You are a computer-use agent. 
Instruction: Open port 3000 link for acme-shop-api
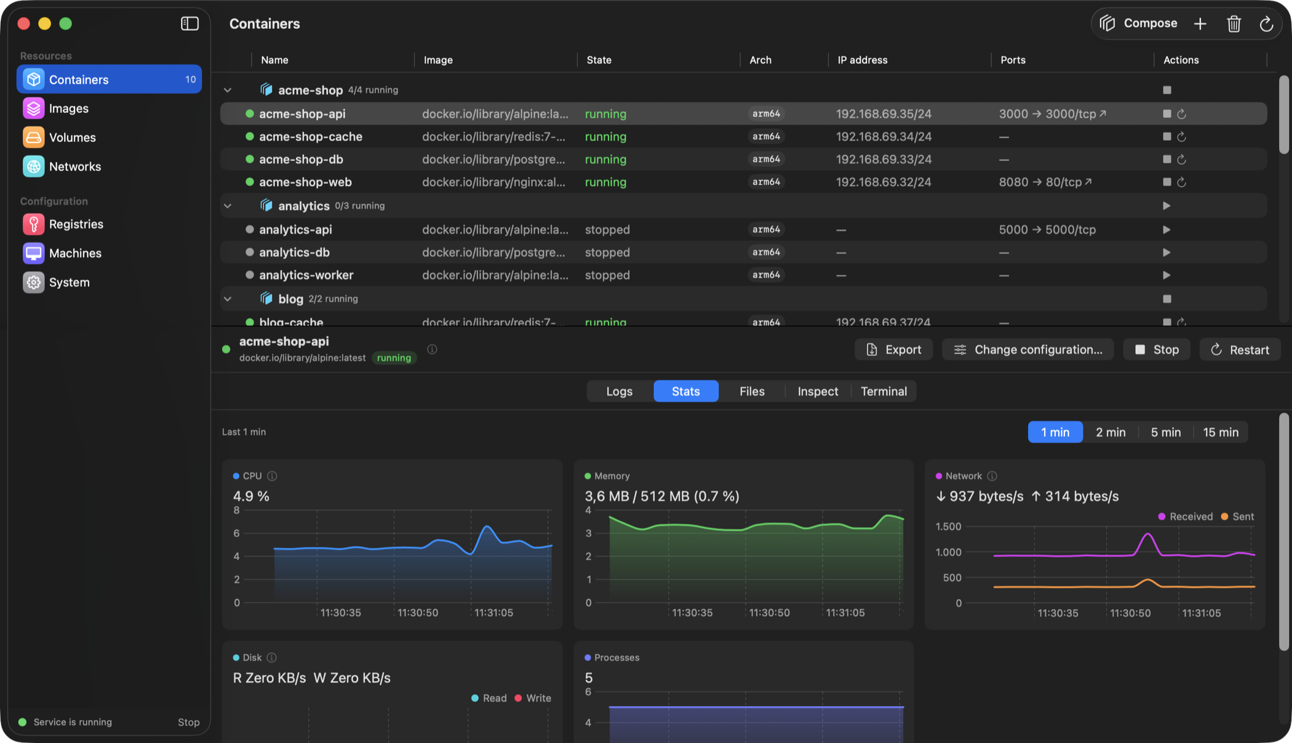pyautogui.click(x=1052, y=114)
